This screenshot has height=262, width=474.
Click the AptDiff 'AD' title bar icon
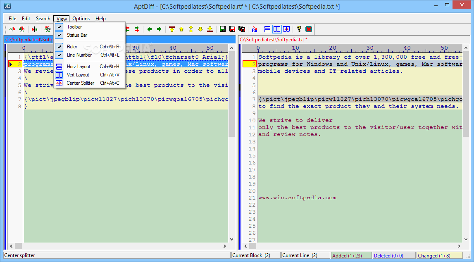tap(7, 6)
